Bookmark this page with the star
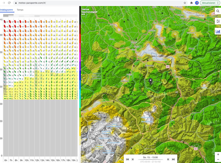Screen dimensions: 221x163 coord(185,3)
